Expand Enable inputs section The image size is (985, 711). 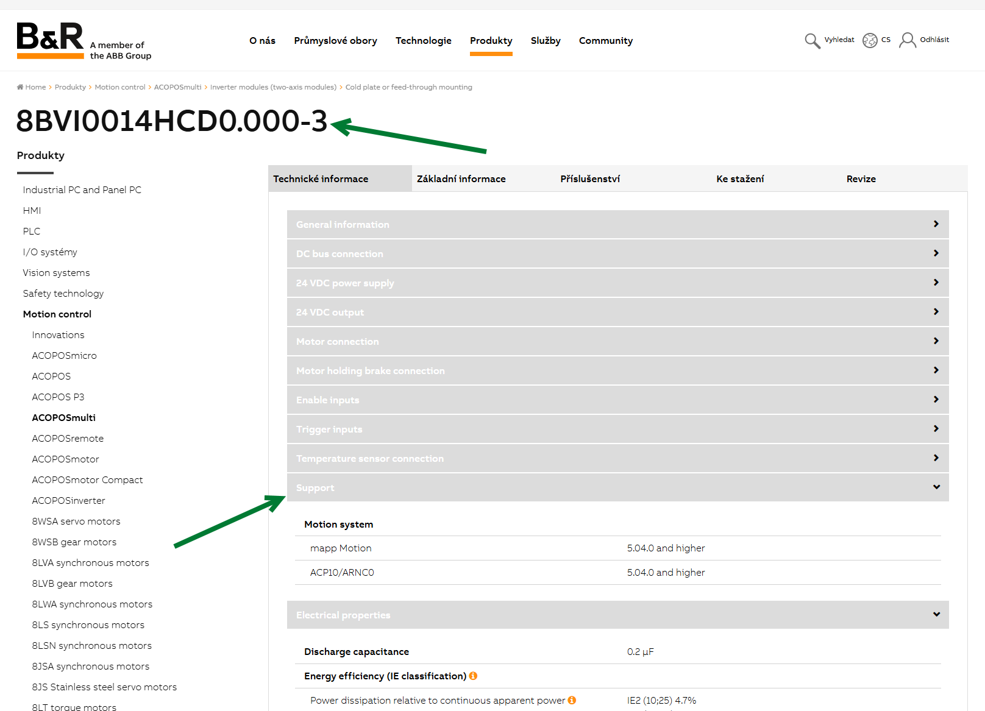[x=617, y=400]
